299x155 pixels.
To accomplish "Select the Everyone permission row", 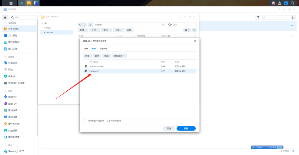I will pyautogui.click(x=140, y=71).
